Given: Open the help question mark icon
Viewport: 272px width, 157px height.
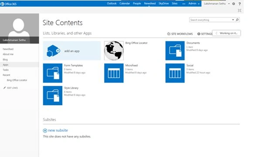Looking at the screenshot, I should [240, 4].
